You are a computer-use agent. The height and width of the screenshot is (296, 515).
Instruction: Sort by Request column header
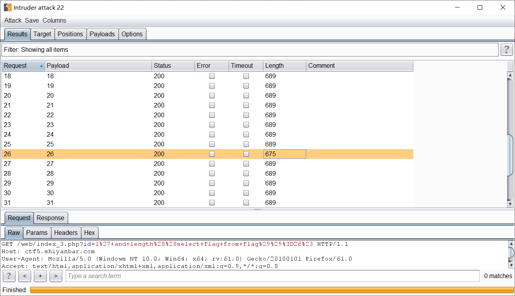point(23,66)
